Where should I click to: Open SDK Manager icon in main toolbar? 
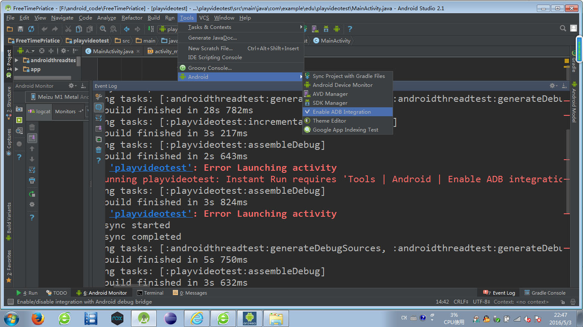coord(326,29)
